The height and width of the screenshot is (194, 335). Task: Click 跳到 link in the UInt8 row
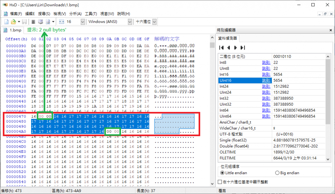pyautogui.click(x=266, y=69)
